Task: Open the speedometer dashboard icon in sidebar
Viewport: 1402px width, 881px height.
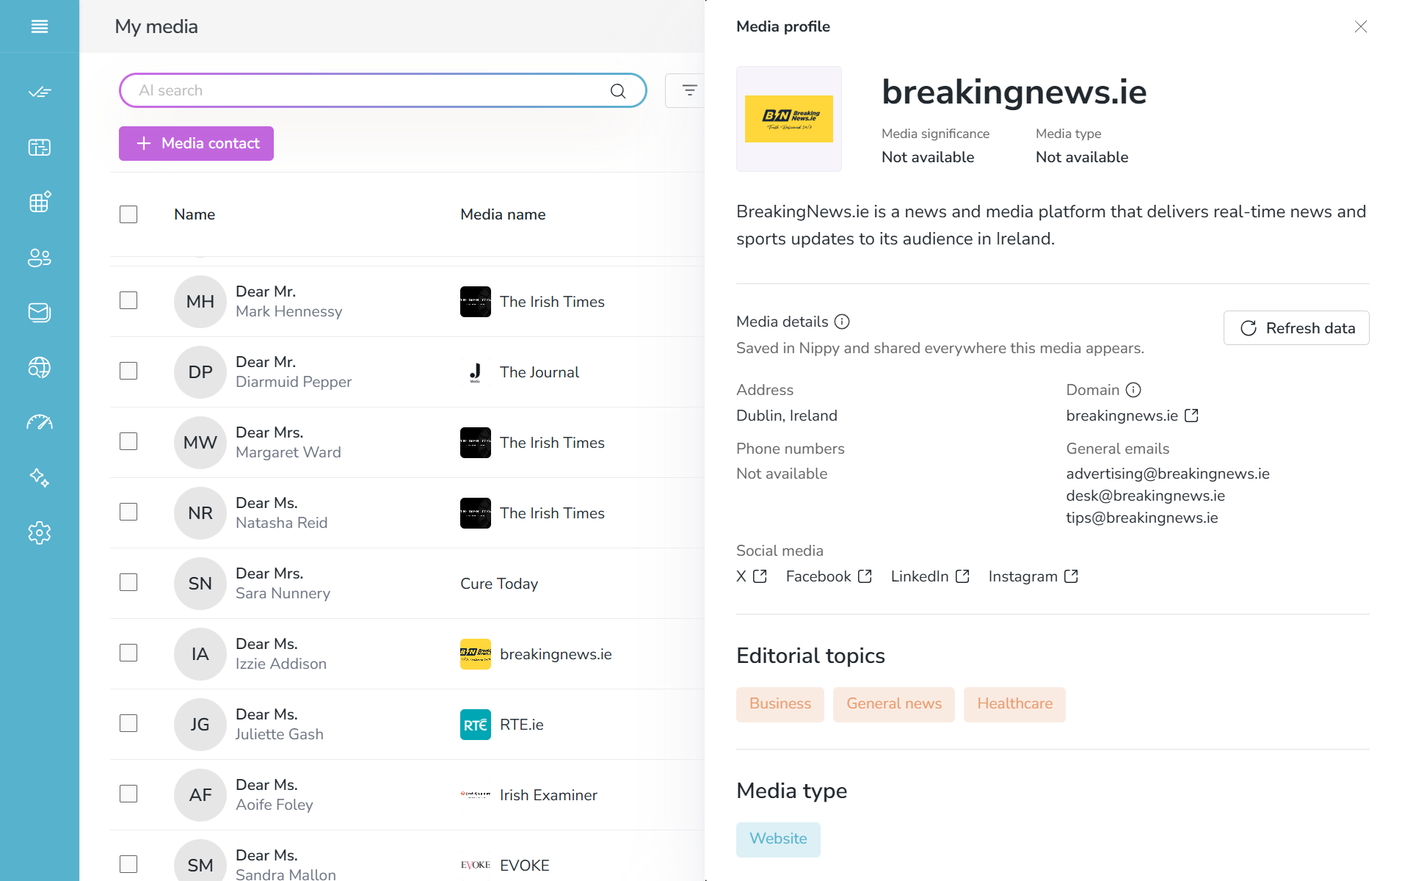Action: coord(40,422)
